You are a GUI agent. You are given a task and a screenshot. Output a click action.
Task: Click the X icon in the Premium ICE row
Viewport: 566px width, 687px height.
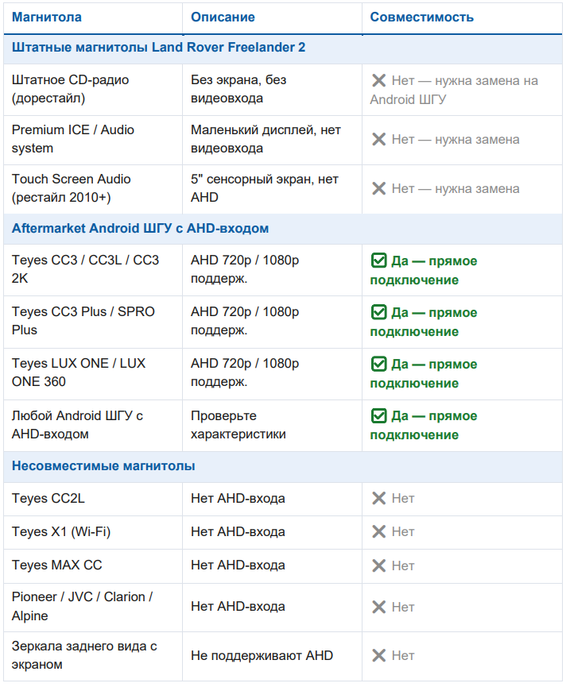point(379,139)
